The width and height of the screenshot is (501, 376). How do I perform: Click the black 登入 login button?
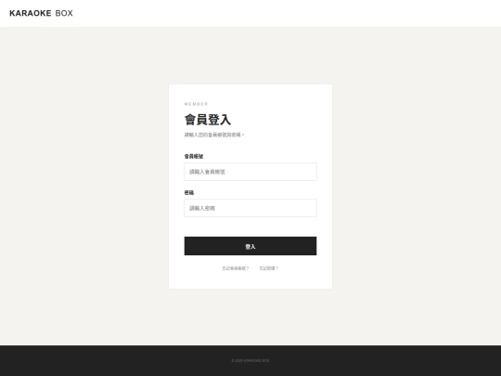[x=250, y=246]
